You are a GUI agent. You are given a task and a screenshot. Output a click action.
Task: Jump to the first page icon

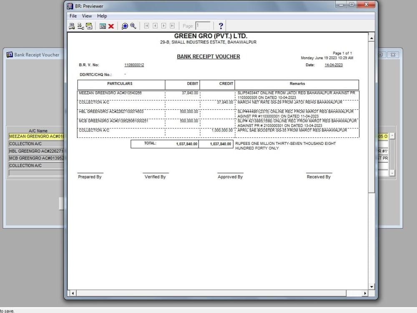point(147,26)
